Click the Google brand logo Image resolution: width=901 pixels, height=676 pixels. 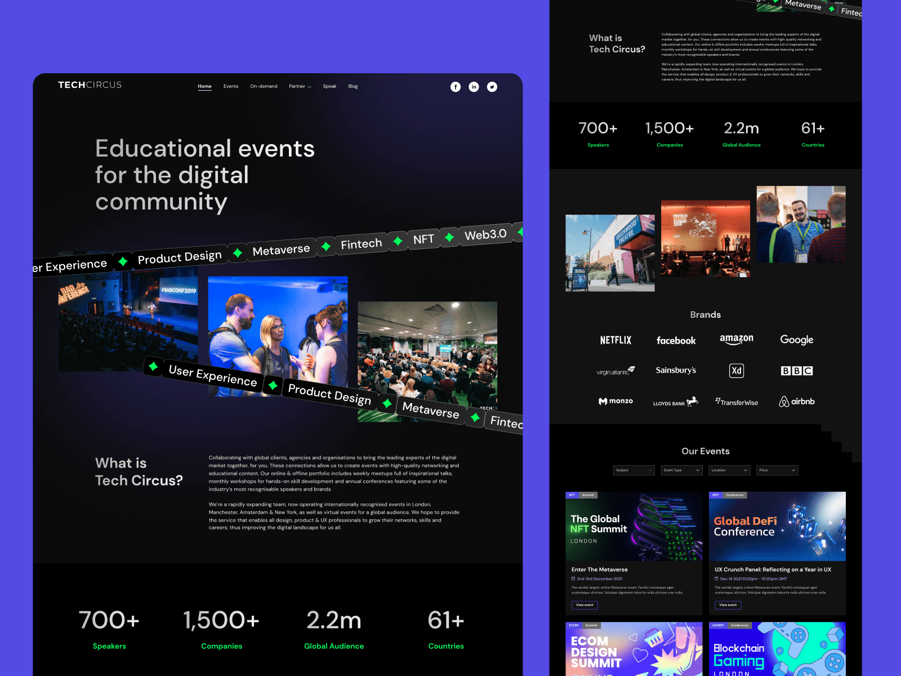pos(796,340)
